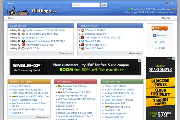Expand View more under Browsers and Plugins
Image resolution: width=180 pixels, height=120 pixels.
click(42, 117)
